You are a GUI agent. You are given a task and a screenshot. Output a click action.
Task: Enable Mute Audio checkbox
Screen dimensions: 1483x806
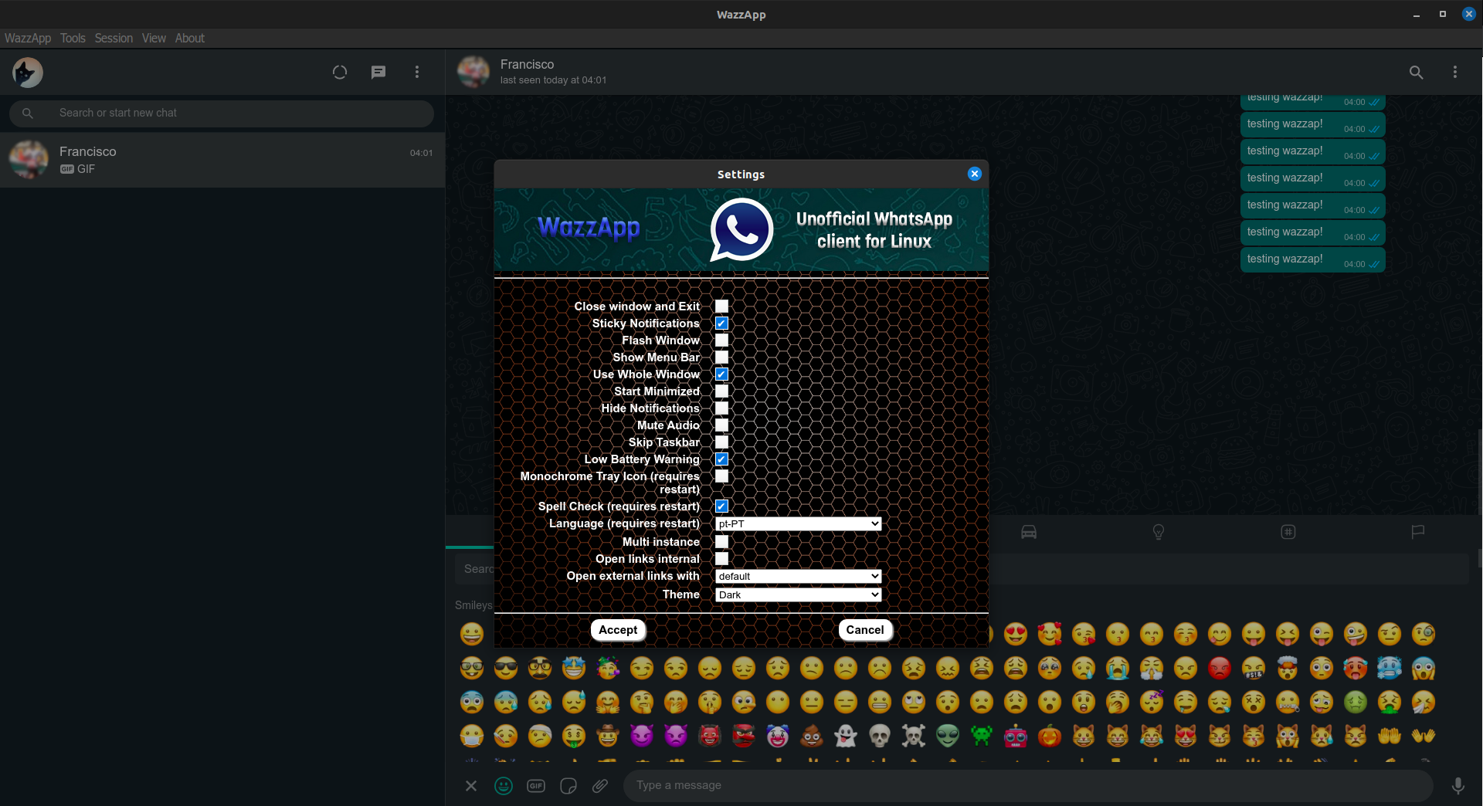click(x=721, y=425)
